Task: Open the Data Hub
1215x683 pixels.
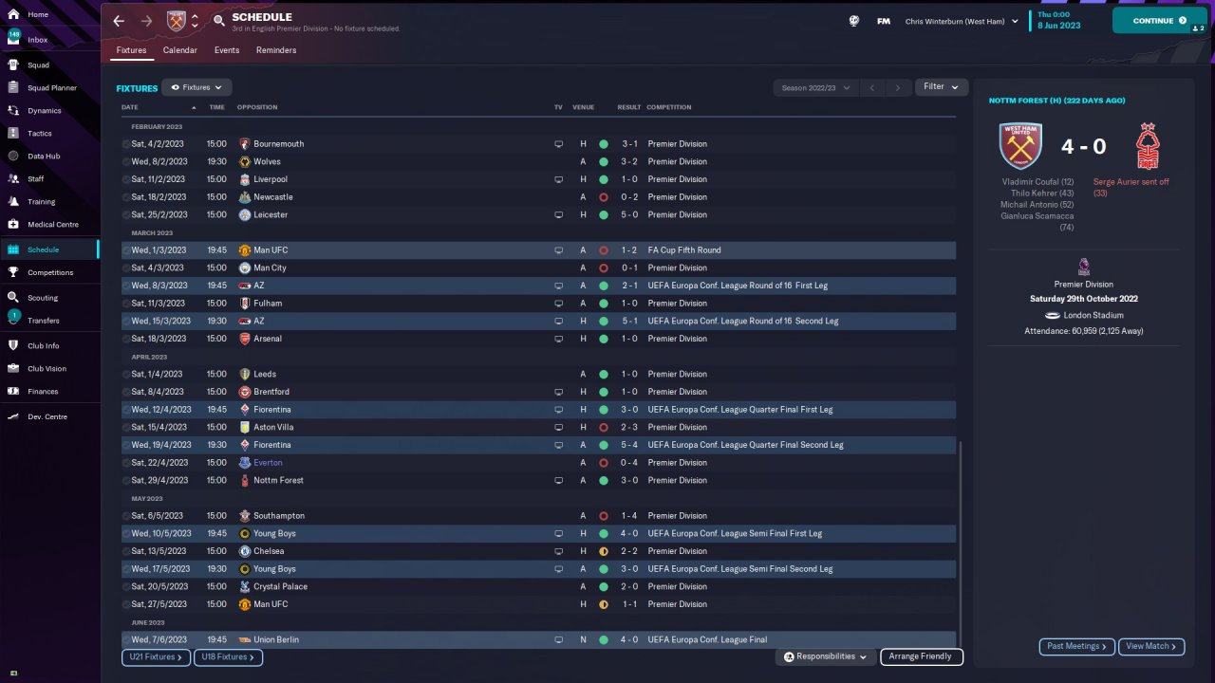Action: (x=44, y=157)
